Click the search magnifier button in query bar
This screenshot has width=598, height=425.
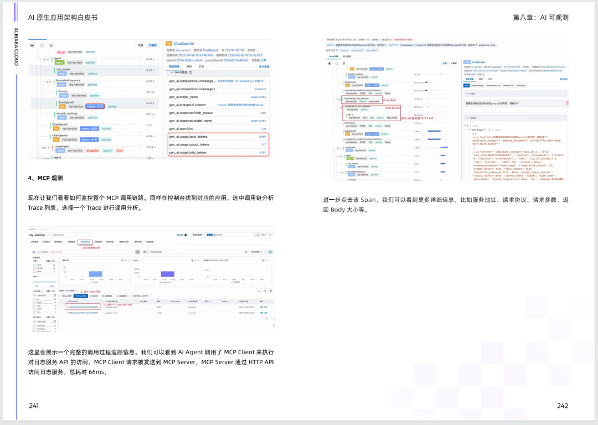138,252
